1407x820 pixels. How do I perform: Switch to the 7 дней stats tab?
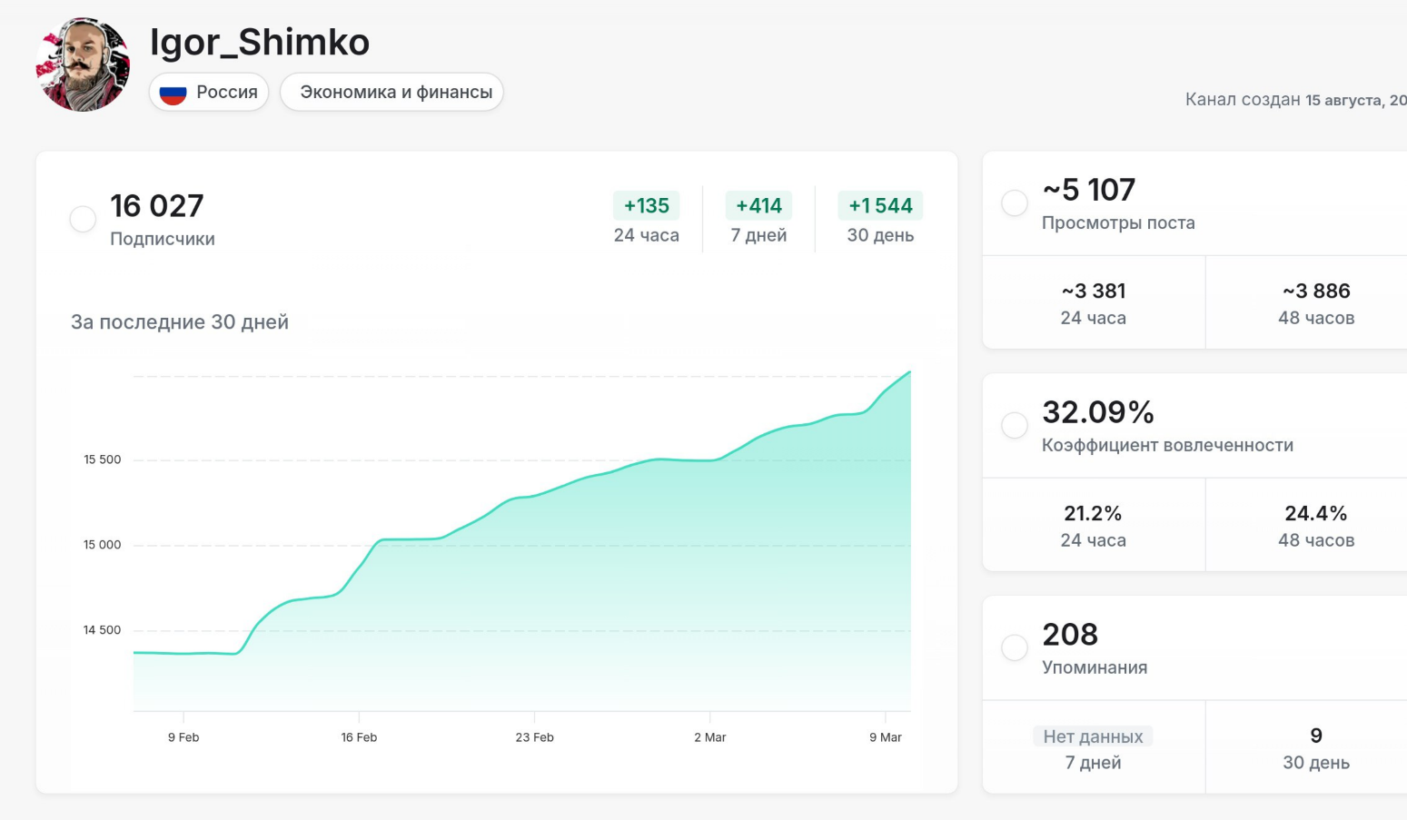click(758, 218)
